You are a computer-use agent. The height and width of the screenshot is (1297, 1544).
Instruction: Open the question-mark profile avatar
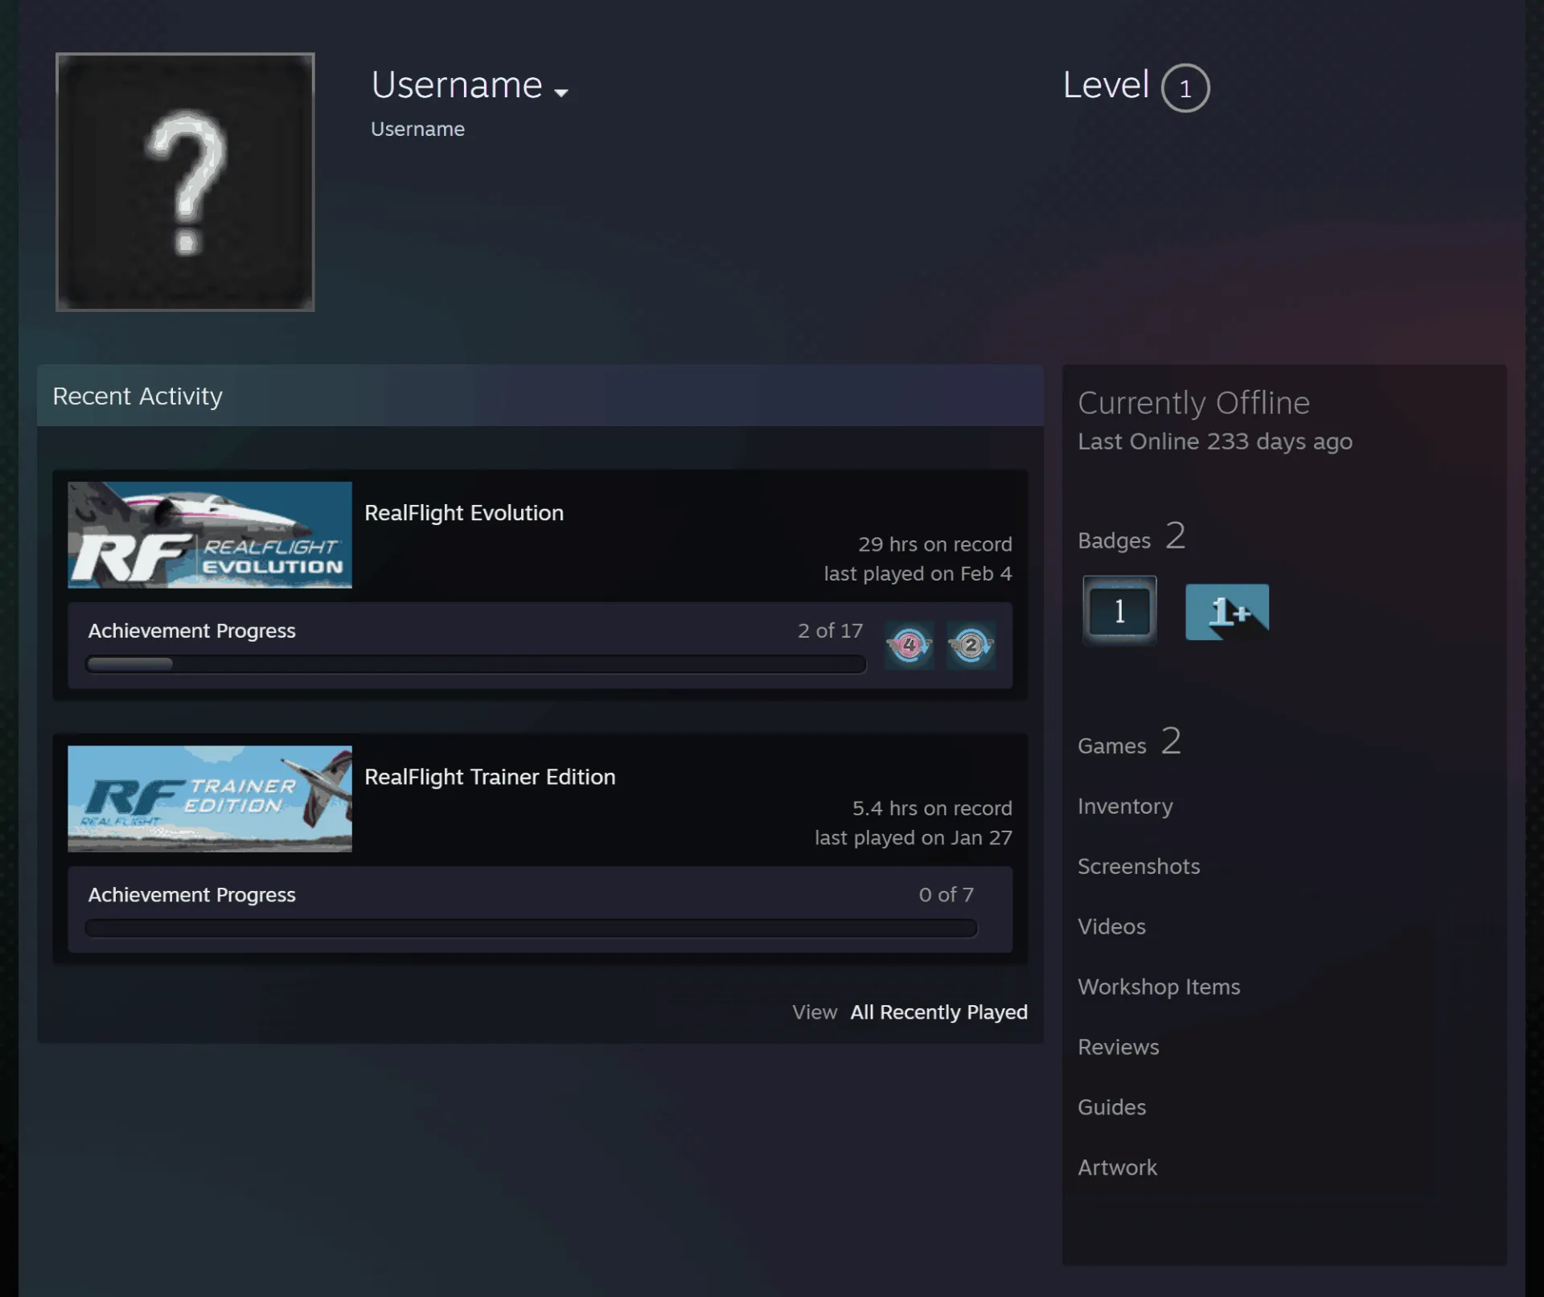185,182
